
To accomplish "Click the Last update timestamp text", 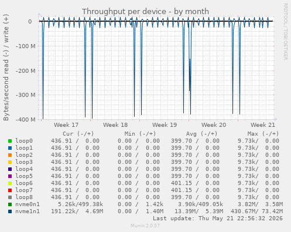I will 218,218.
